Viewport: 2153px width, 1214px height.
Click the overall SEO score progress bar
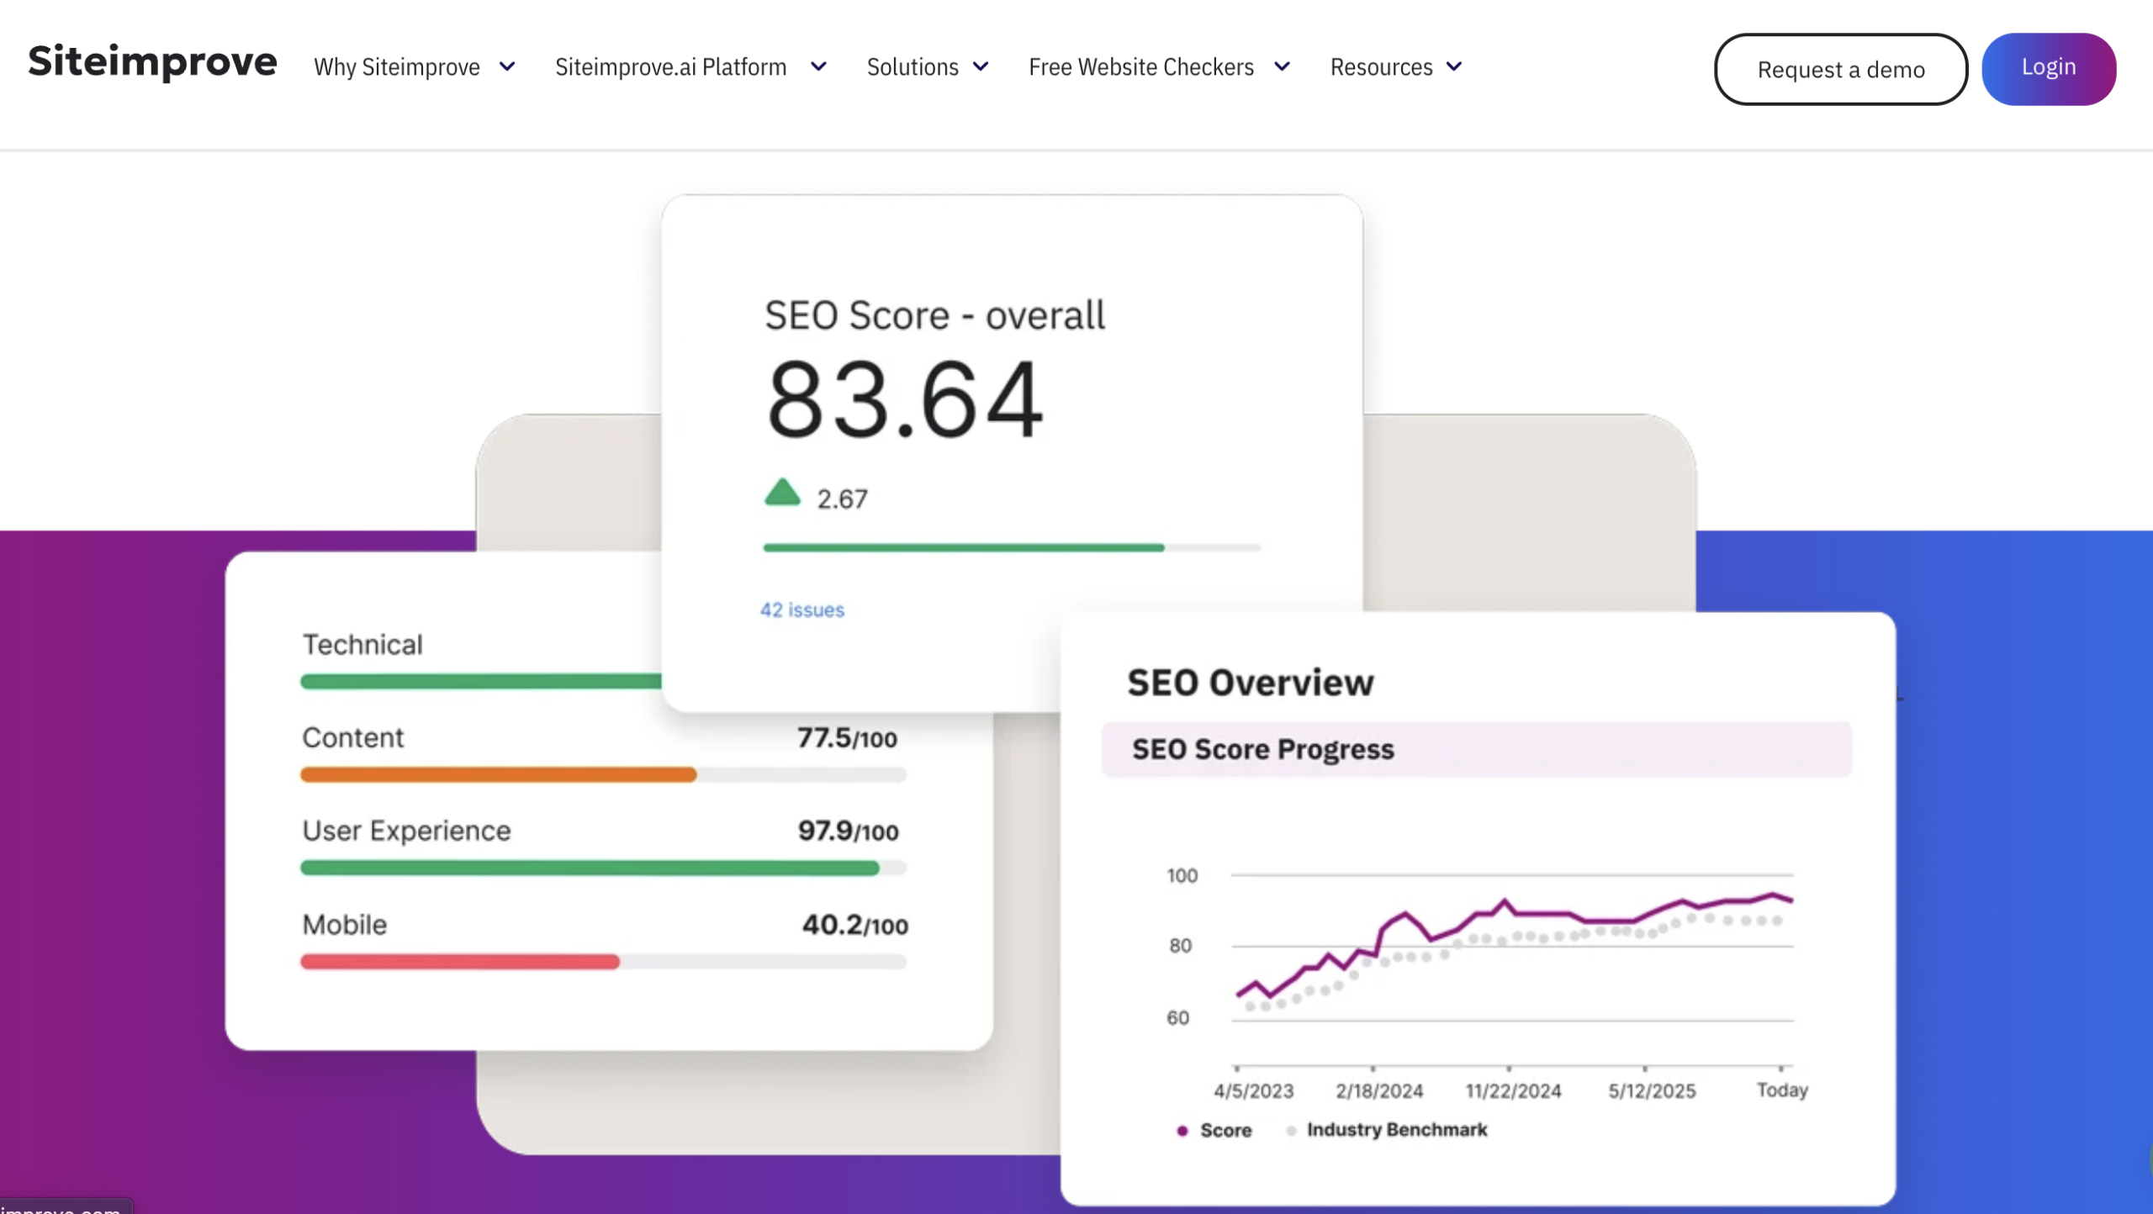pos(1012,547)
